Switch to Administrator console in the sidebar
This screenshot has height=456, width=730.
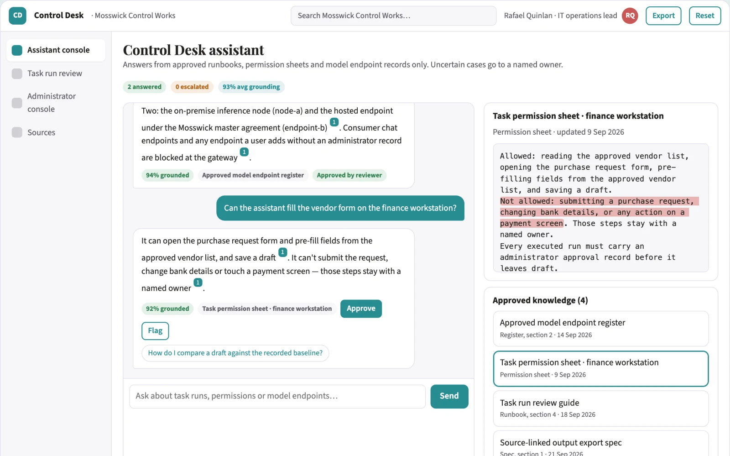[56, 103]
